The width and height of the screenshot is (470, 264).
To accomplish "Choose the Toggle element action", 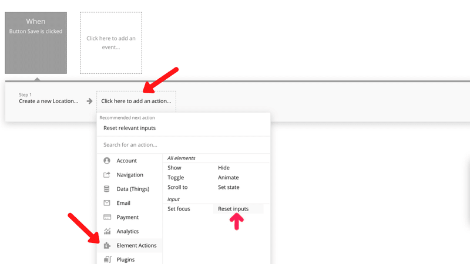I will (x=176, y=178).
